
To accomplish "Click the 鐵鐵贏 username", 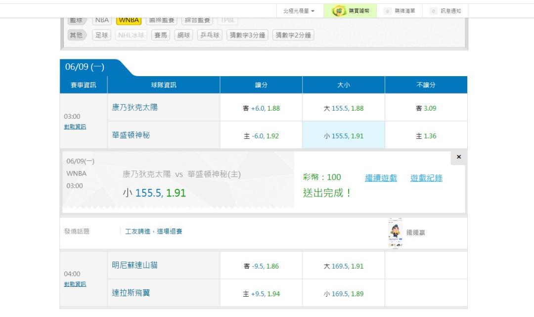I will click(x=415, y=232).
